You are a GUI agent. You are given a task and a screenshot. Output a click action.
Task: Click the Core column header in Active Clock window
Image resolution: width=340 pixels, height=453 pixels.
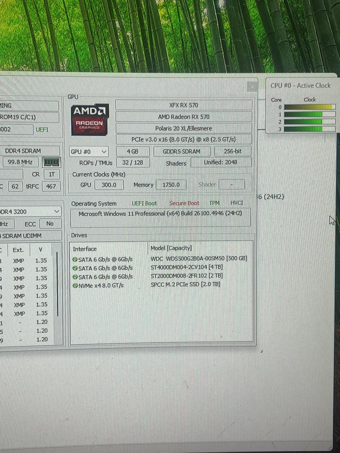(276, 100)
